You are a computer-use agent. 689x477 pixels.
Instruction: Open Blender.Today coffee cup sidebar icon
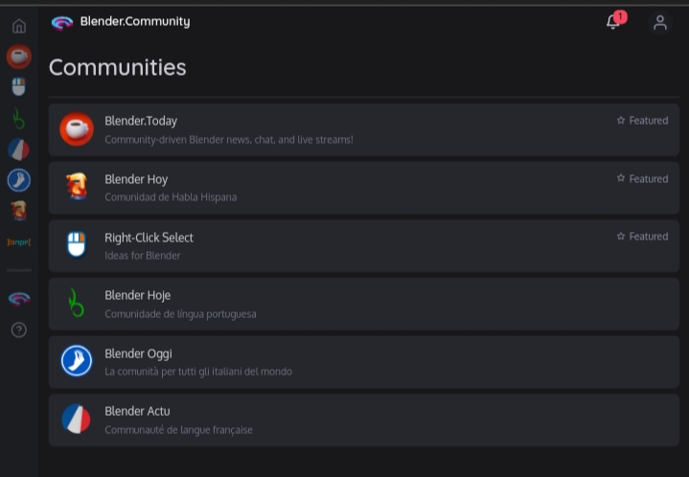[19, 57]
